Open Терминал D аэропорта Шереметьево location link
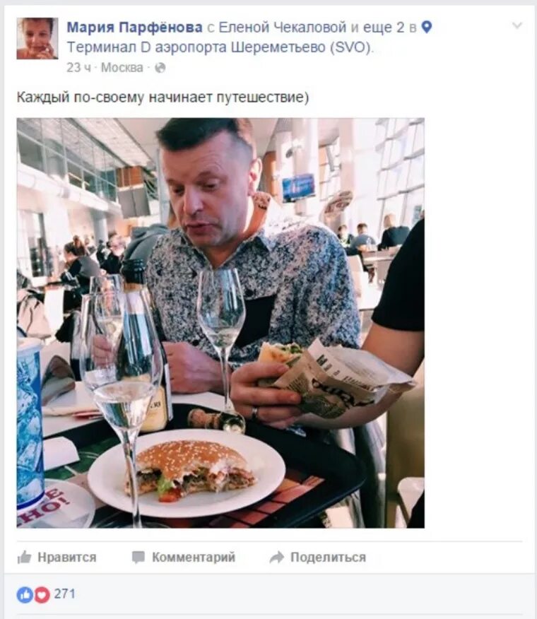537x619 pixels. (220, 47)
